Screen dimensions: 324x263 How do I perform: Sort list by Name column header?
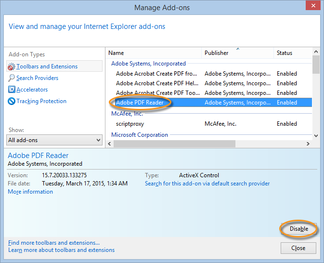153,53
